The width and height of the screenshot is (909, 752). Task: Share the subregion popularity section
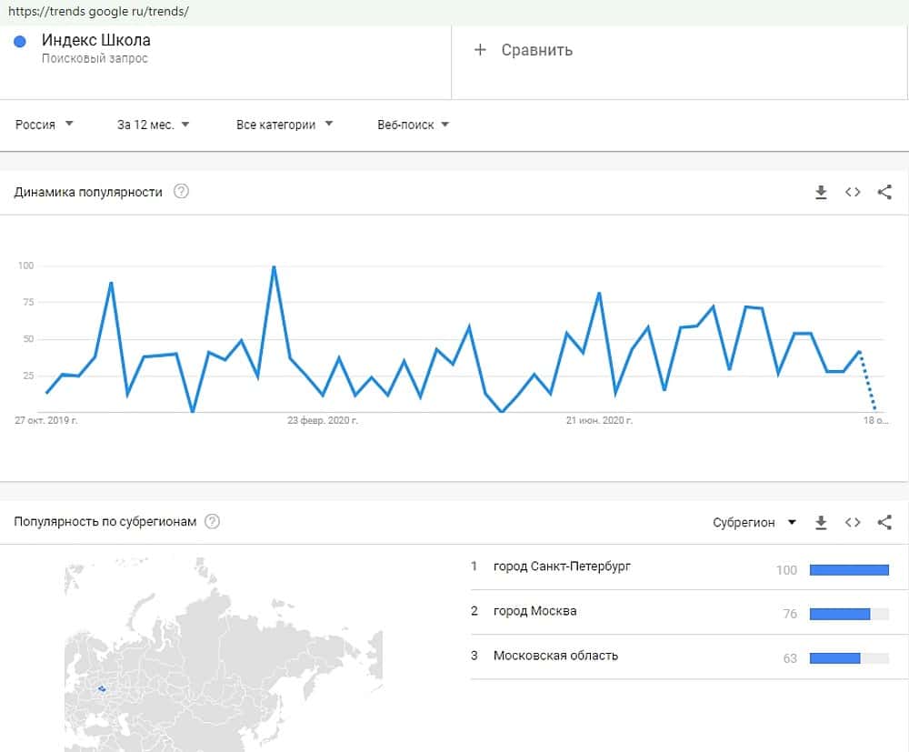pyautogui.click(x=884, y=522)
